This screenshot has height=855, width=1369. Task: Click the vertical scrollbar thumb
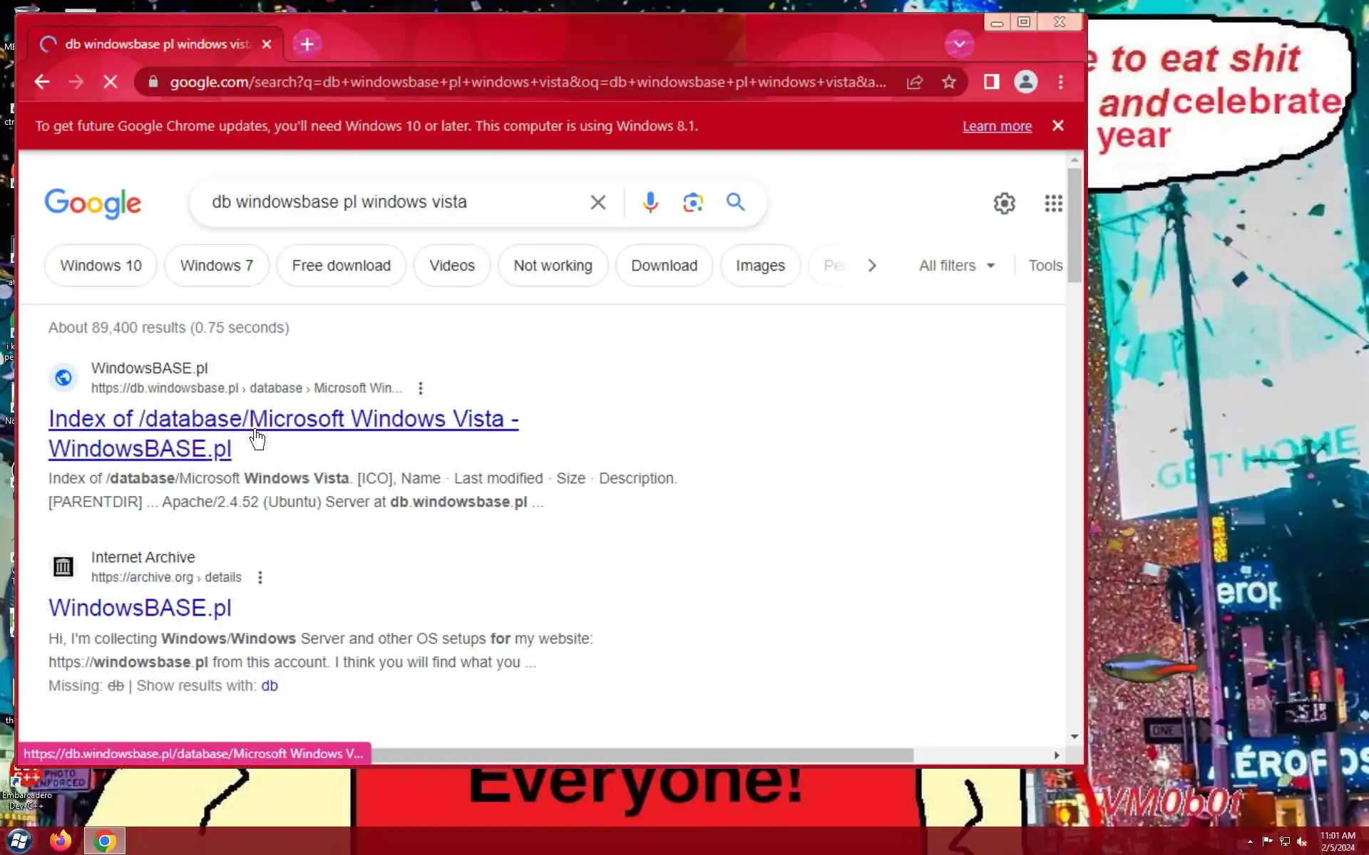click(x=1074, y=224)
